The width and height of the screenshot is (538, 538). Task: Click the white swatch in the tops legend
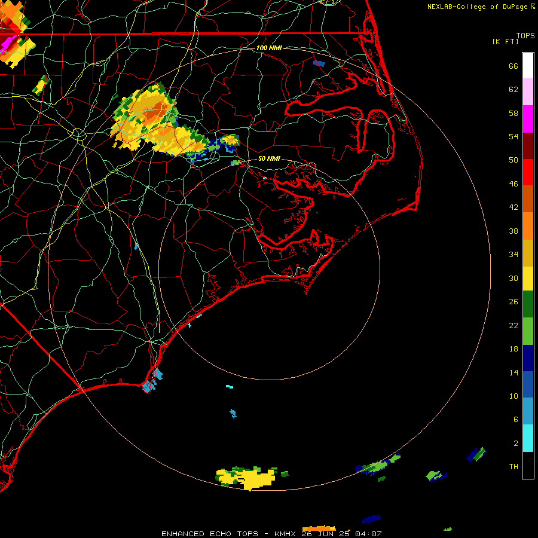528,66
